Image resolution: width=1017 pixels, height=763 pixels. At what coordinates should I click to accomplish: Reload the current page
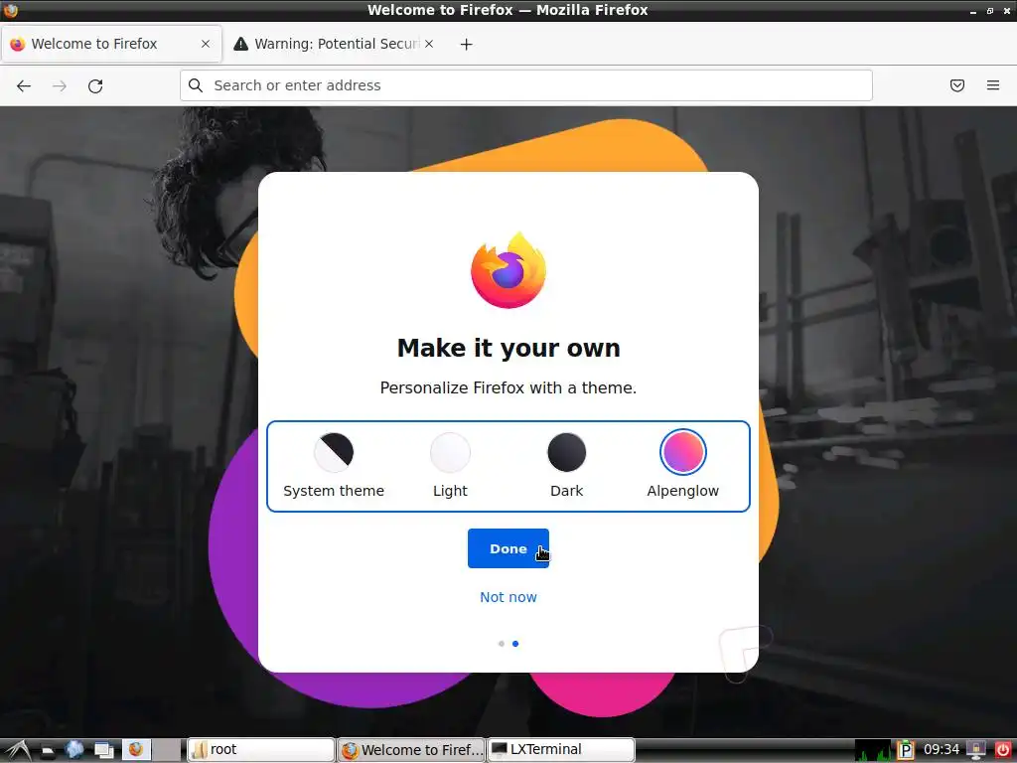[95, 85]
